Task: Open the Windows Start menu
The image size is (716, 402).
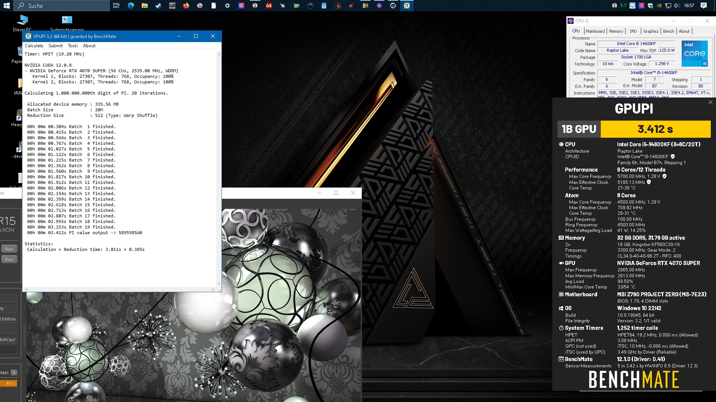Action: point(6,6)
